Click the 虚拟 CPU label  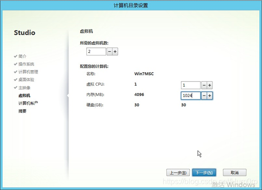point(95,84)
